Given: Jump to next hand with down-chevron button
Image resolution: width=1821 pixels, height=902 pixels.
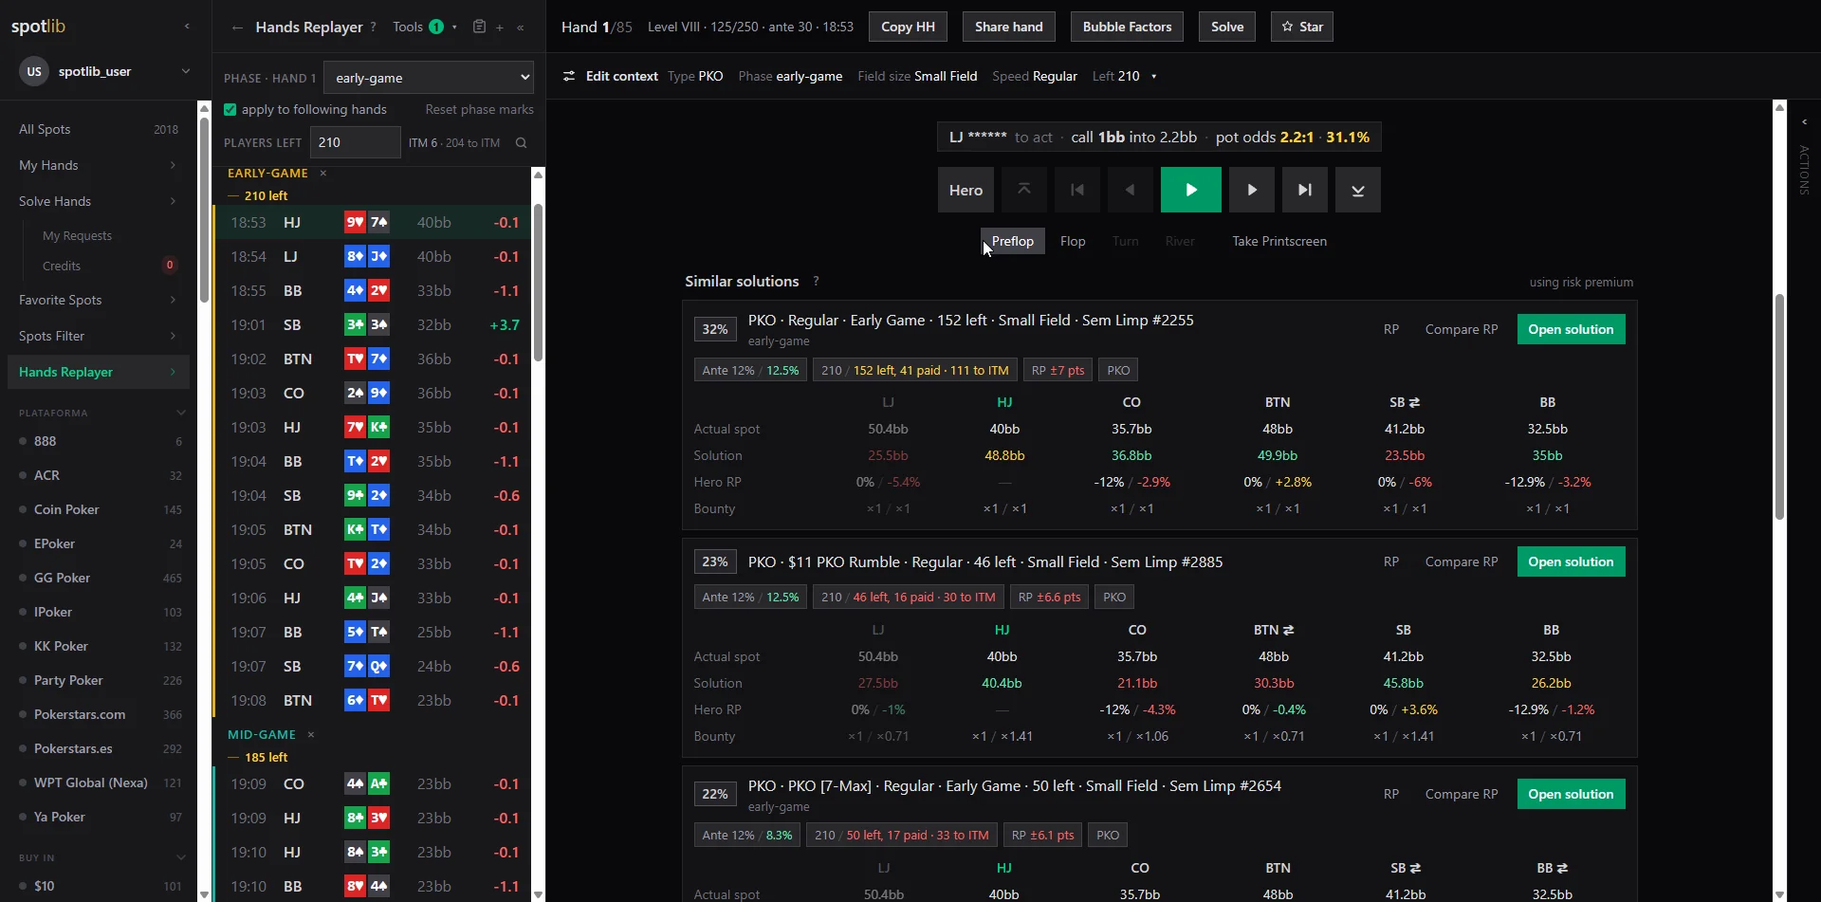Looking at the screenshot, I should (x=1358, y=190).
